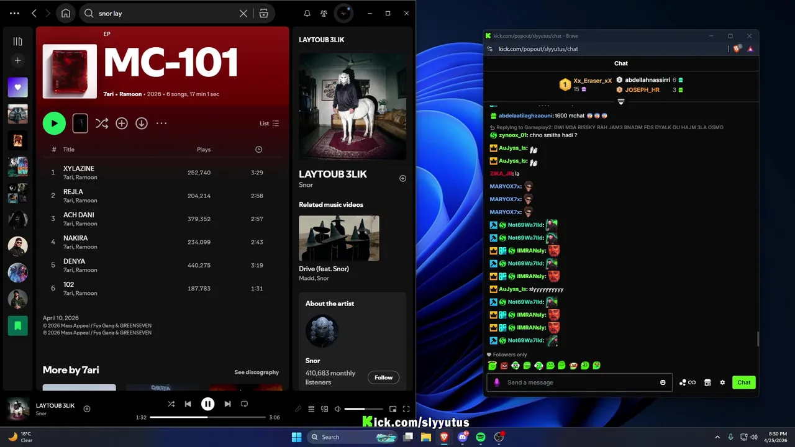
Task: Clear the 'snor lay' search with X
Action: click(x=243, y=13)
